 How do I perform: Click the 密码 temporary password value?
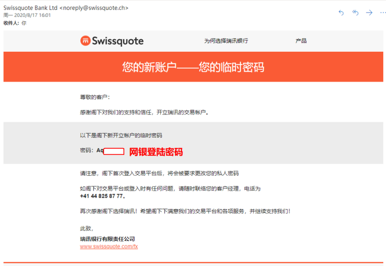tap(110, 151)
